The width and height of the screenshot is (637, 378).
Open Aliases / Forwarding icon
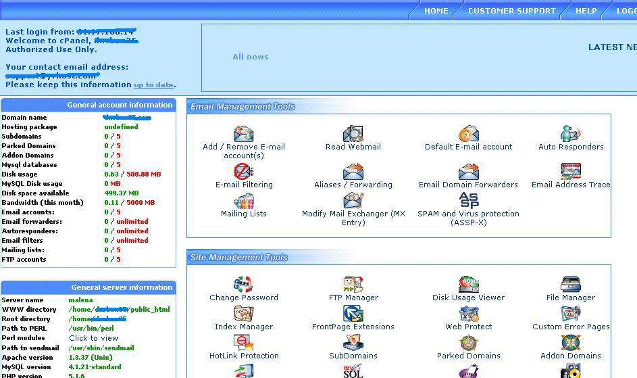tap(353, 171)
